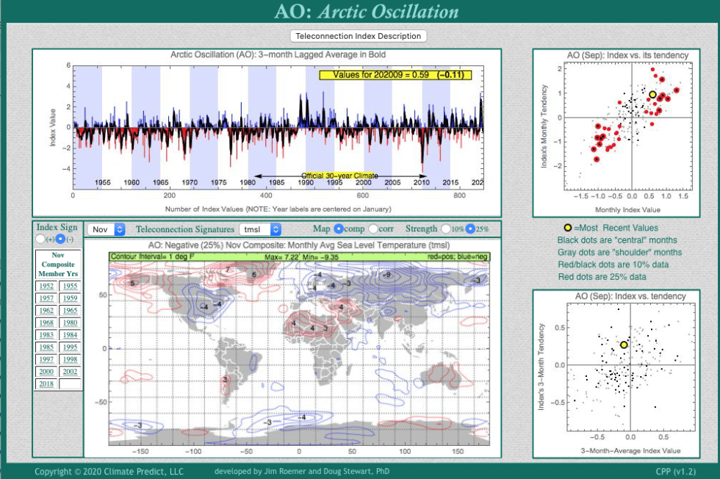The width and height of the screenshot is (720, 479).
Task: Click the yellow most recent value dot
Action: 652,94
